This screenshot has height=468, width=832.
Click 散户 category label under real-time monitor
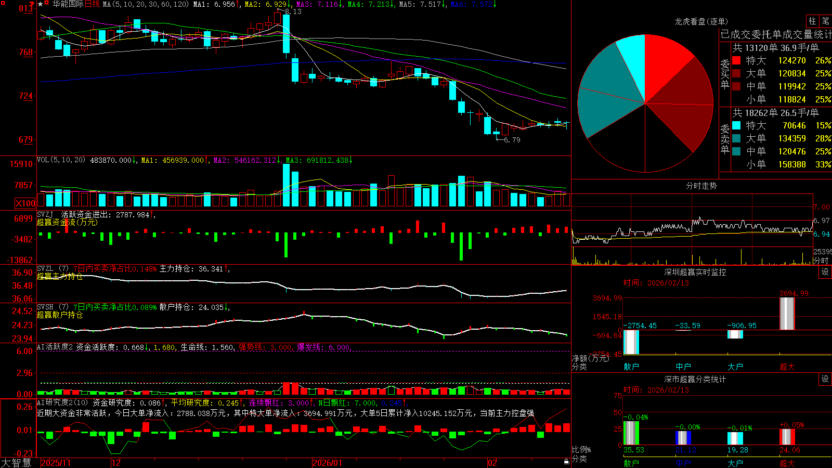tap(631, 367)
